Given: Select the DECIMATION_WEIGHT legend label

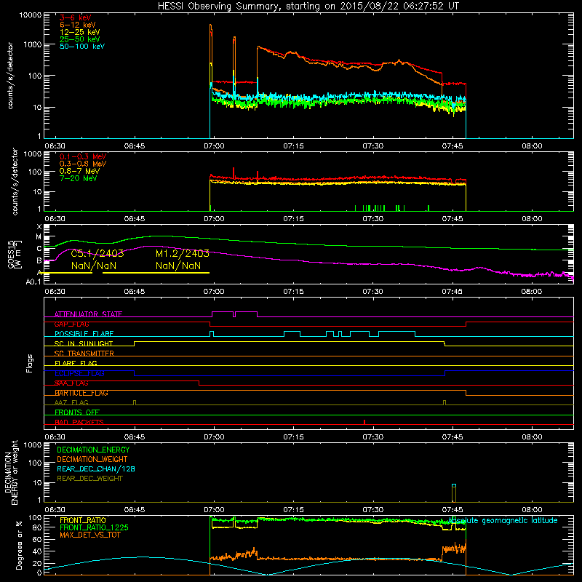Looking at the screenshot, I should (92, 459).
